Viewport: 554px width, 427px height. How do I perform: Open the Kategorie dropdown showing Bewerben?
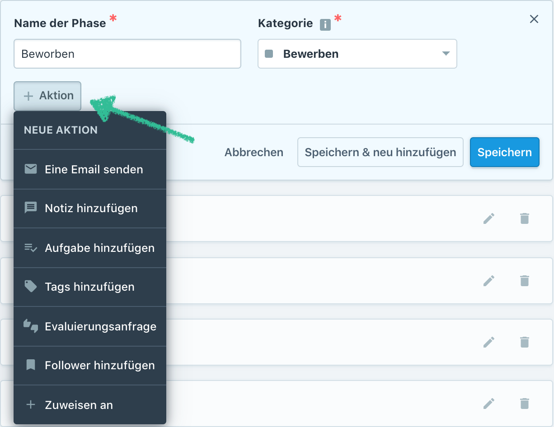[357, 54]
